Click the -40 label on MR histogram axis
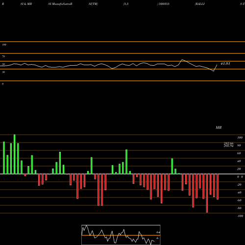The height and width of the screenshot is (245, 245). (239, 193)
